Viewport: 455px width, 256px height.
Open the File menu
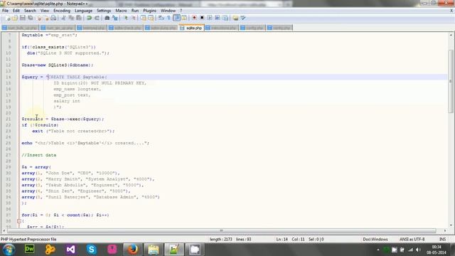point(5,11)
